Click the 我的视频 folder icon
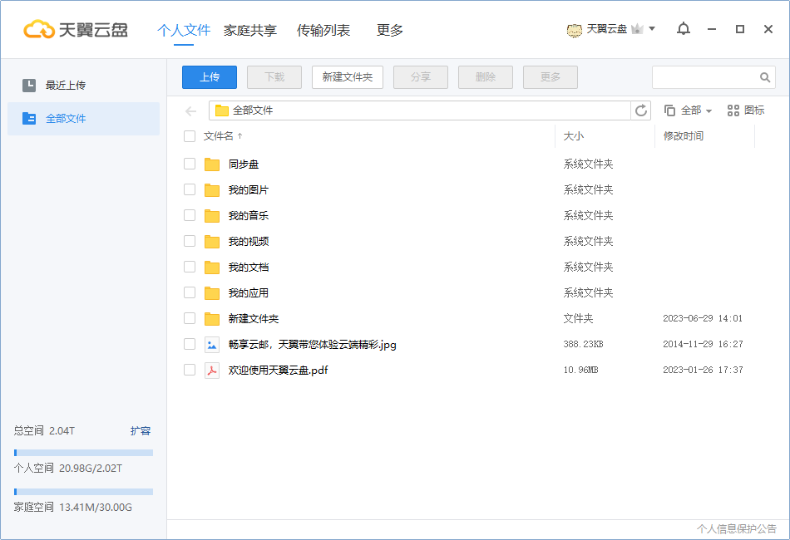 [x=212, y=242]
